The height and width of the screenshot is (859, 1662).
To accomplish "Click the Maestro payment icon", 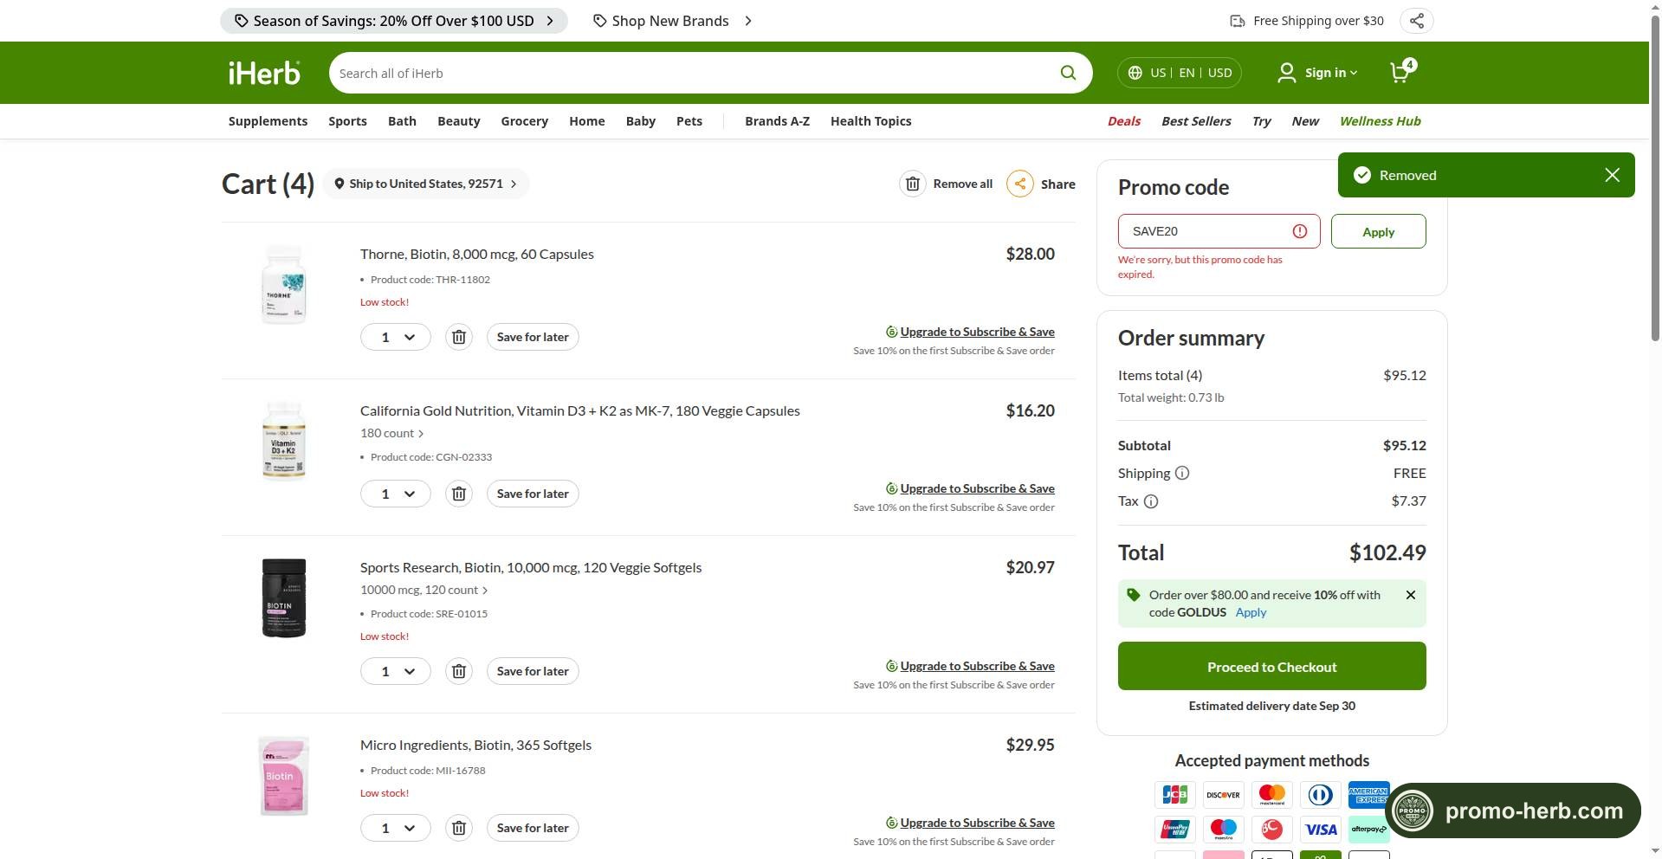I will [1223, 830].
